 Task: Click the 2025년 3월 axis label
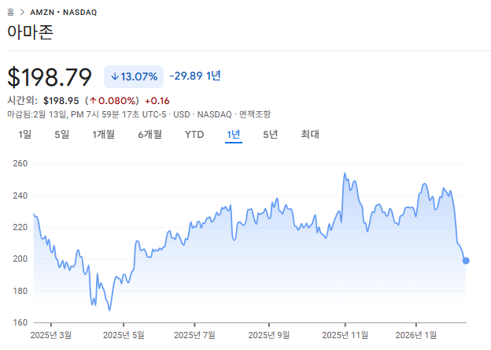[x=51, y=335]
